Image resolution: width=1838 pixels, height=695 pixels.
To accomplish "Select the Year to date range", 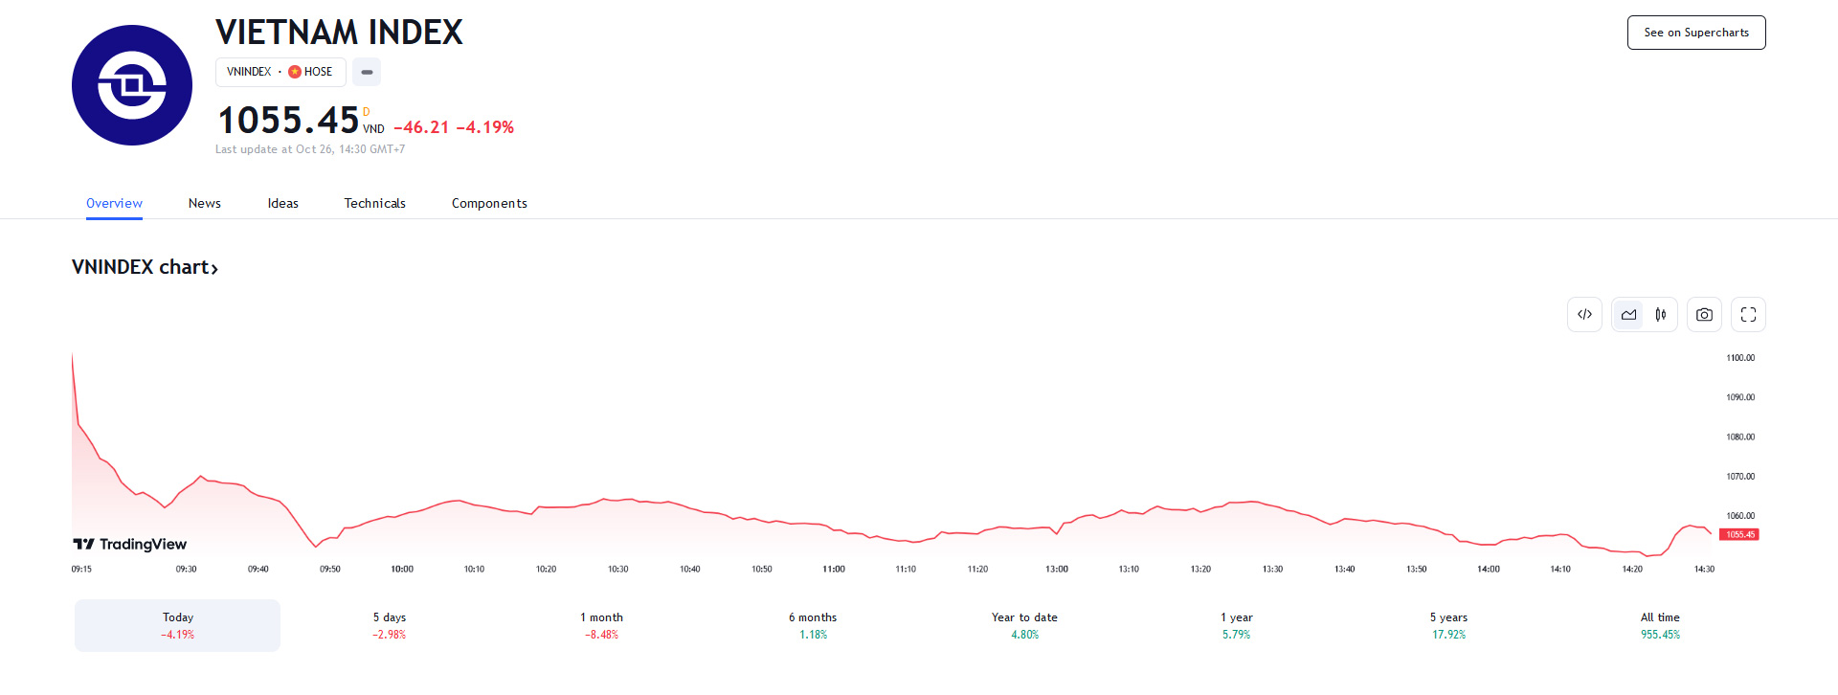I will click(x=1024, y=626).
